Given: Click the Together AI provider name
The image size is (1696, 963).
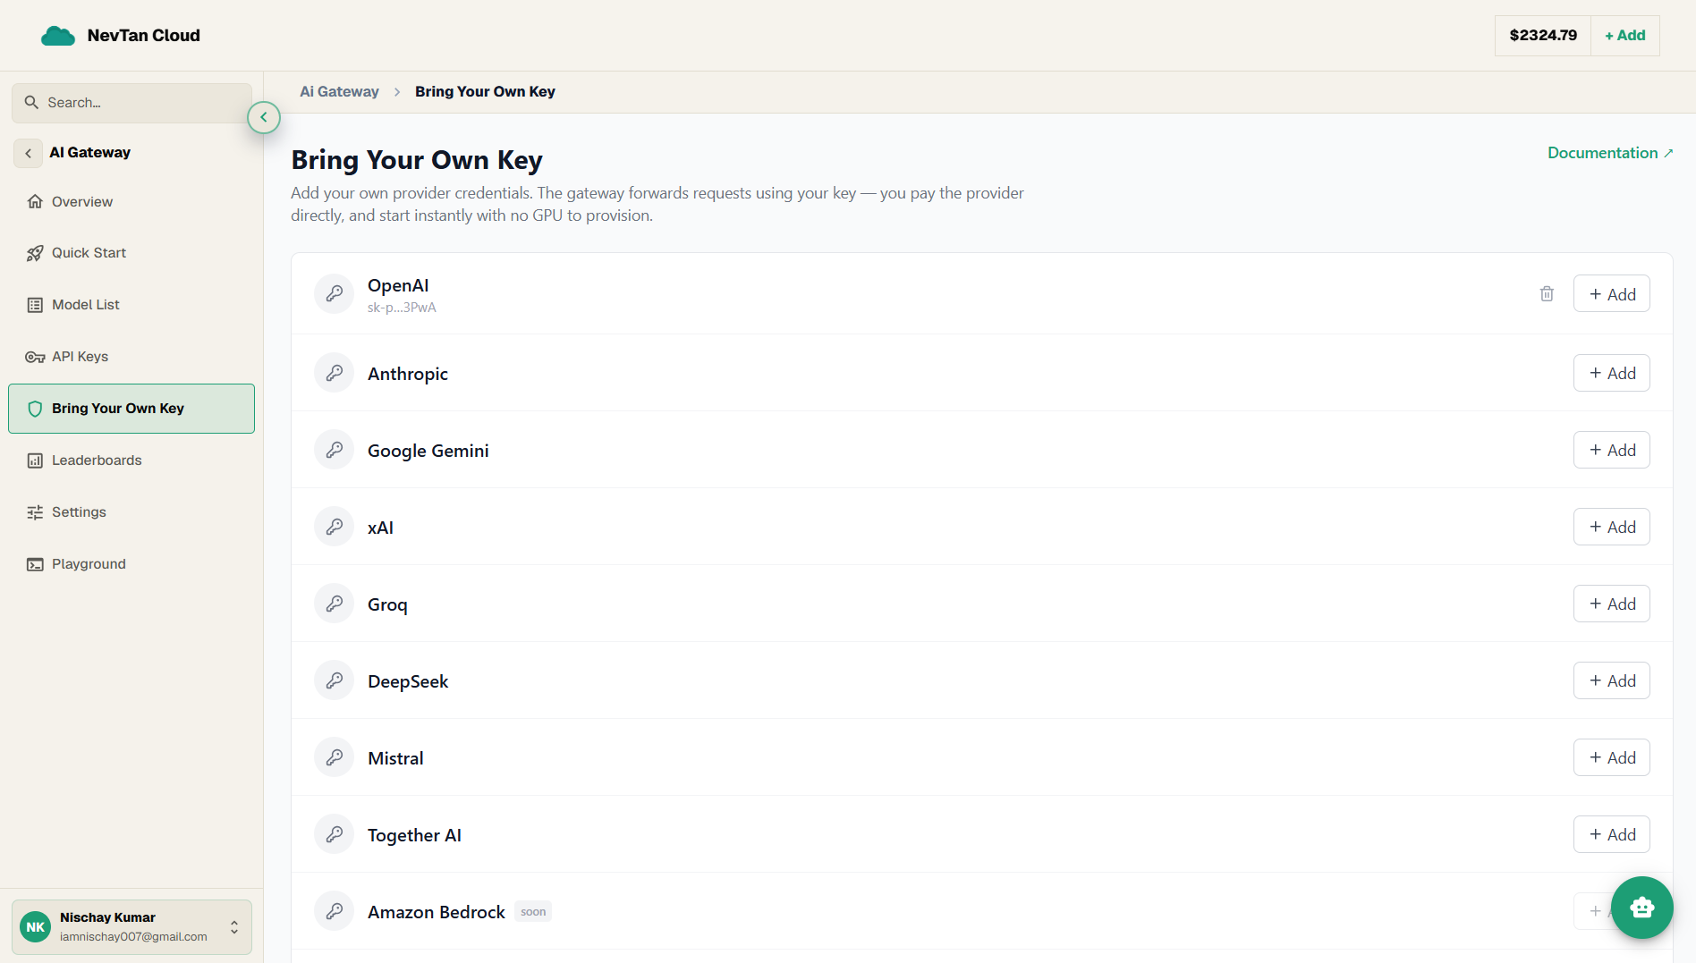Looking at the screenshot, I should pyautogui.click(x=414, y=835).
